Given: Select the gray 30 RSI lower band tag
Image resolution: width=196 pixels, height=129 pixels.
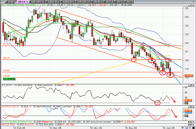Looking at the screenshot, I should [186, 103].
